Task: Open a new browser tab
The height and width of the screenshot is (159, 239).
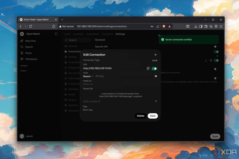Action: pyautogui.click(x=62, y=20)
